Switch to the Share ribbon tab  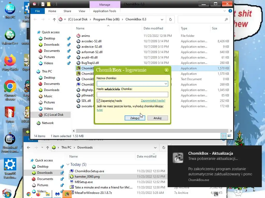pos(67,11)
